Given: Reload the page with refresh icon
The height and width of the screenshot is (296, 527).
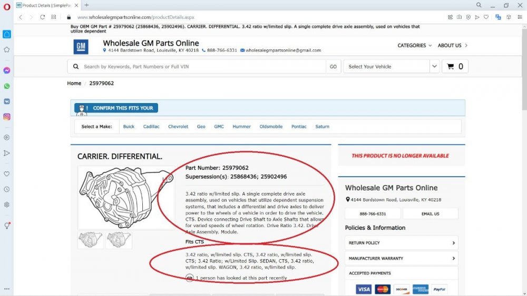Looking at the screenshot, I should point(42,17).
